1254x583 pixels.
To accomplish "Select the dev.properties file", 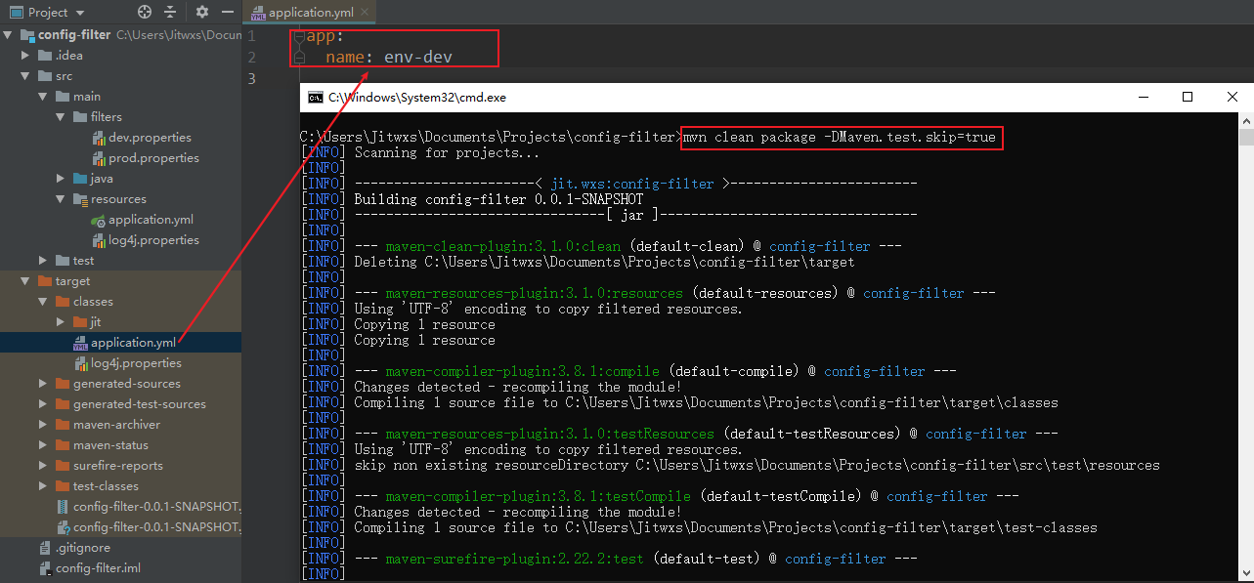I will pos(150,138).
